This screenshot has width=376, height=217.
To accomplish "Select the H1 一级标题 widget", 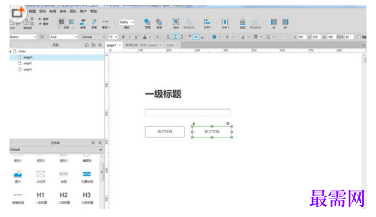I will tap(40, 198).
